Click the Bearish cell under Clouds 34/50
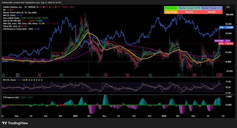This screenshot has width=237, height=128. [189, 12]
